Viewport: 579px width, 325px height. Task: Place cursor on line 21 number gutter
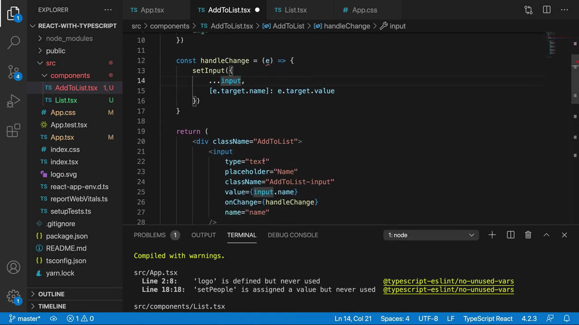tap(141, 152)
